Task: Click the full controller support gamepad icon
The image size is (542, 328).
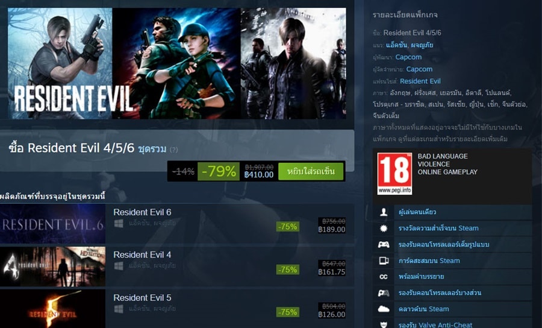Action: click(x=384, y=245)
